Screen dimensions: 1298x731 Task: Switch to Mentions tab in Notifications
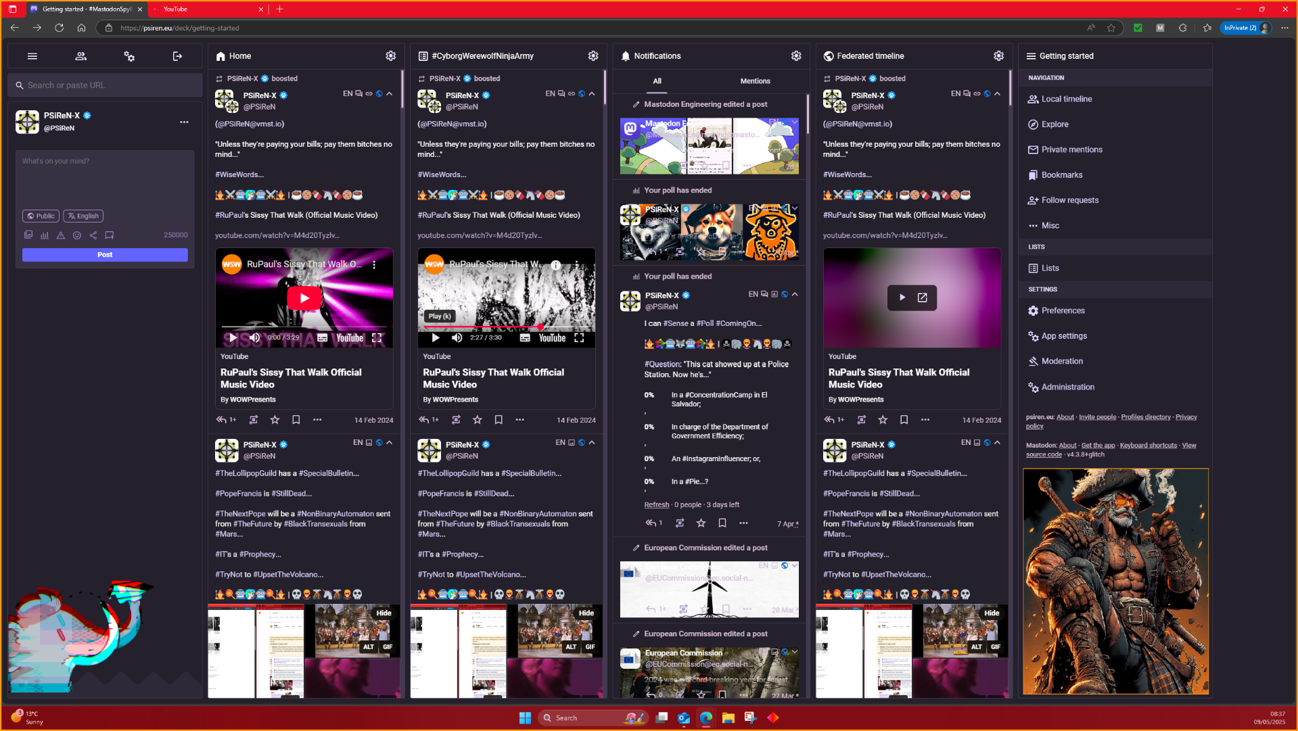[755, 81]
